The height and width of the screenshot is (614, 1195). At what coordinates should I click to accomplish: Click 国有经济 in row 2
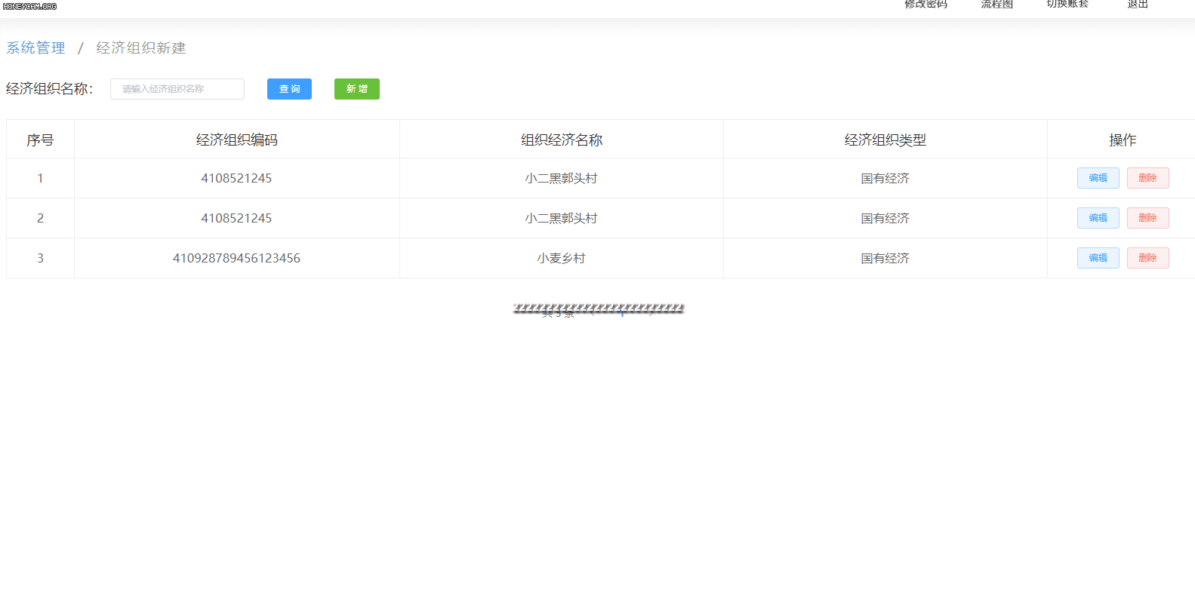pos(885,218)
